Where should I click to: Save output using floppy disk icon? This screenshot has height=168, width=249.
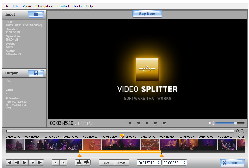click(x=36, y=73)
